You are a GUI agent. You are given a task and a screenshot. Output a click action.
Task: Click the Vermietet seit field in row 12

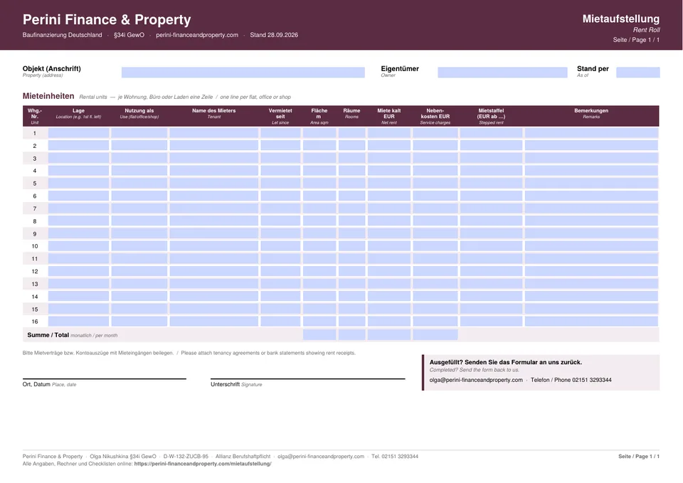[x=280, y=271]
